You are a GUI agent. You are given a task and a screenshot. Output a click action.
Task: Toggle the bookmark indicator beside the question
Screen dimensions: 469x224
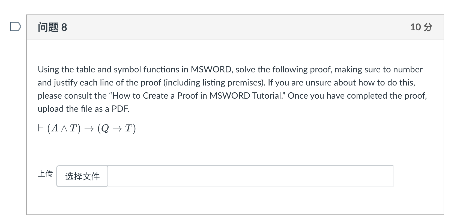point(16,26)
